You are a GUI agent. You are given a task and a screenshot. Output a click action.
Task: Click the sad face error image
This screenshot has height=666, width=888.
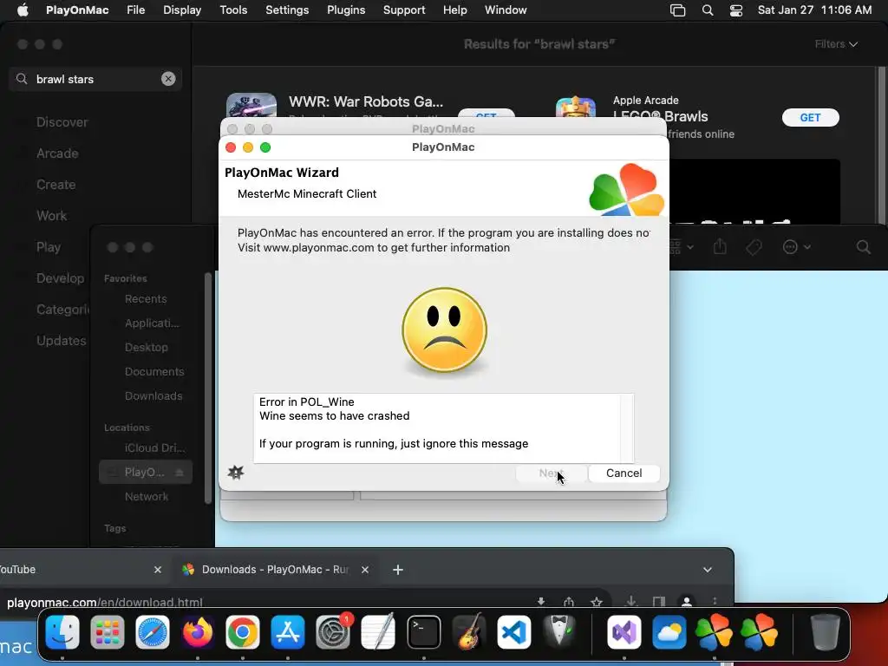(x=445, y=330)
